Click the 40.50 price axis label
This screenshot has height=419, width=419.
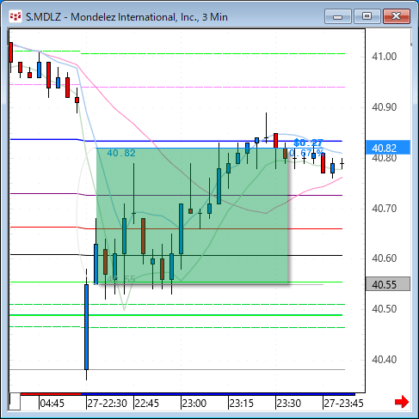tap(385, 309)
